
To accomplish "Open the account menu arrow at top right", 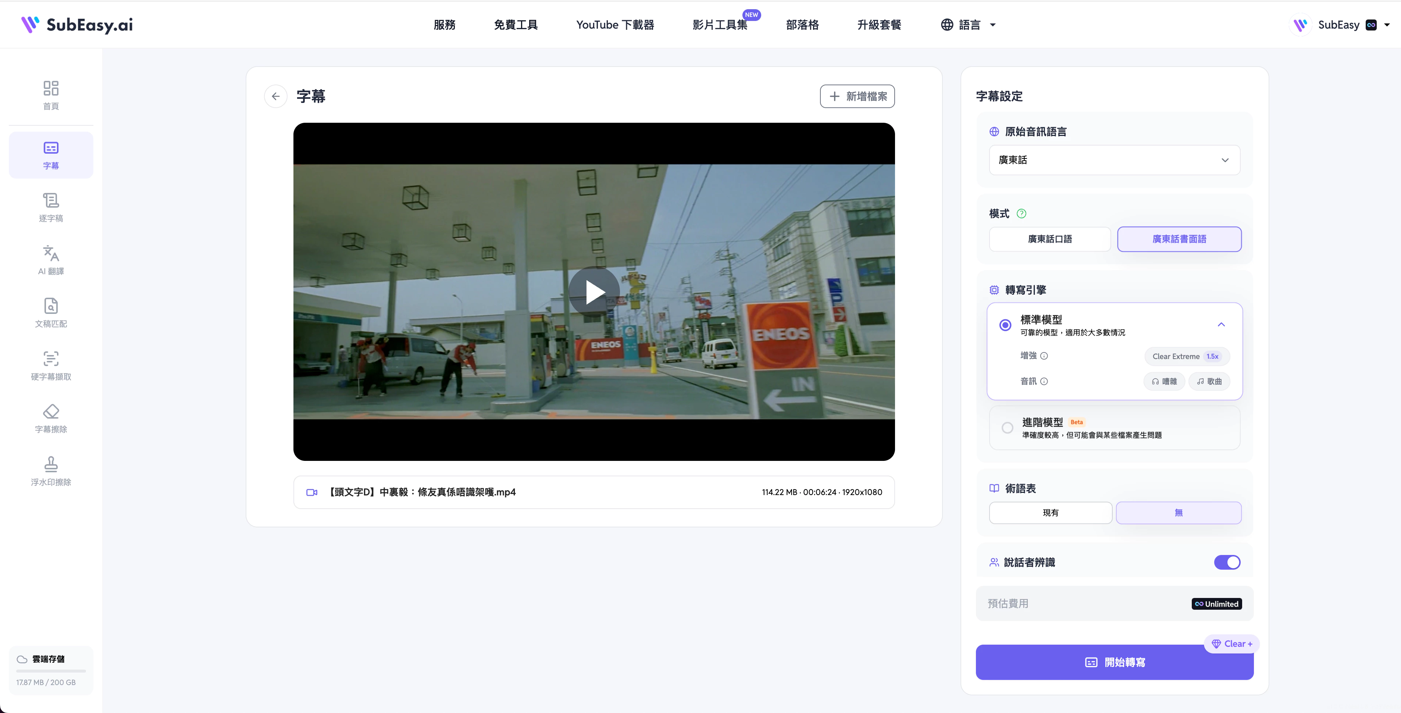I will click(1387, 25).
